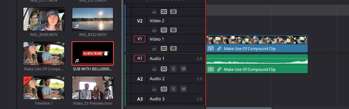The width and height of the screenshot is (349, 109).
Task: Click the 2.0 channel label on Audio 3
Action: tap(199, 99)
